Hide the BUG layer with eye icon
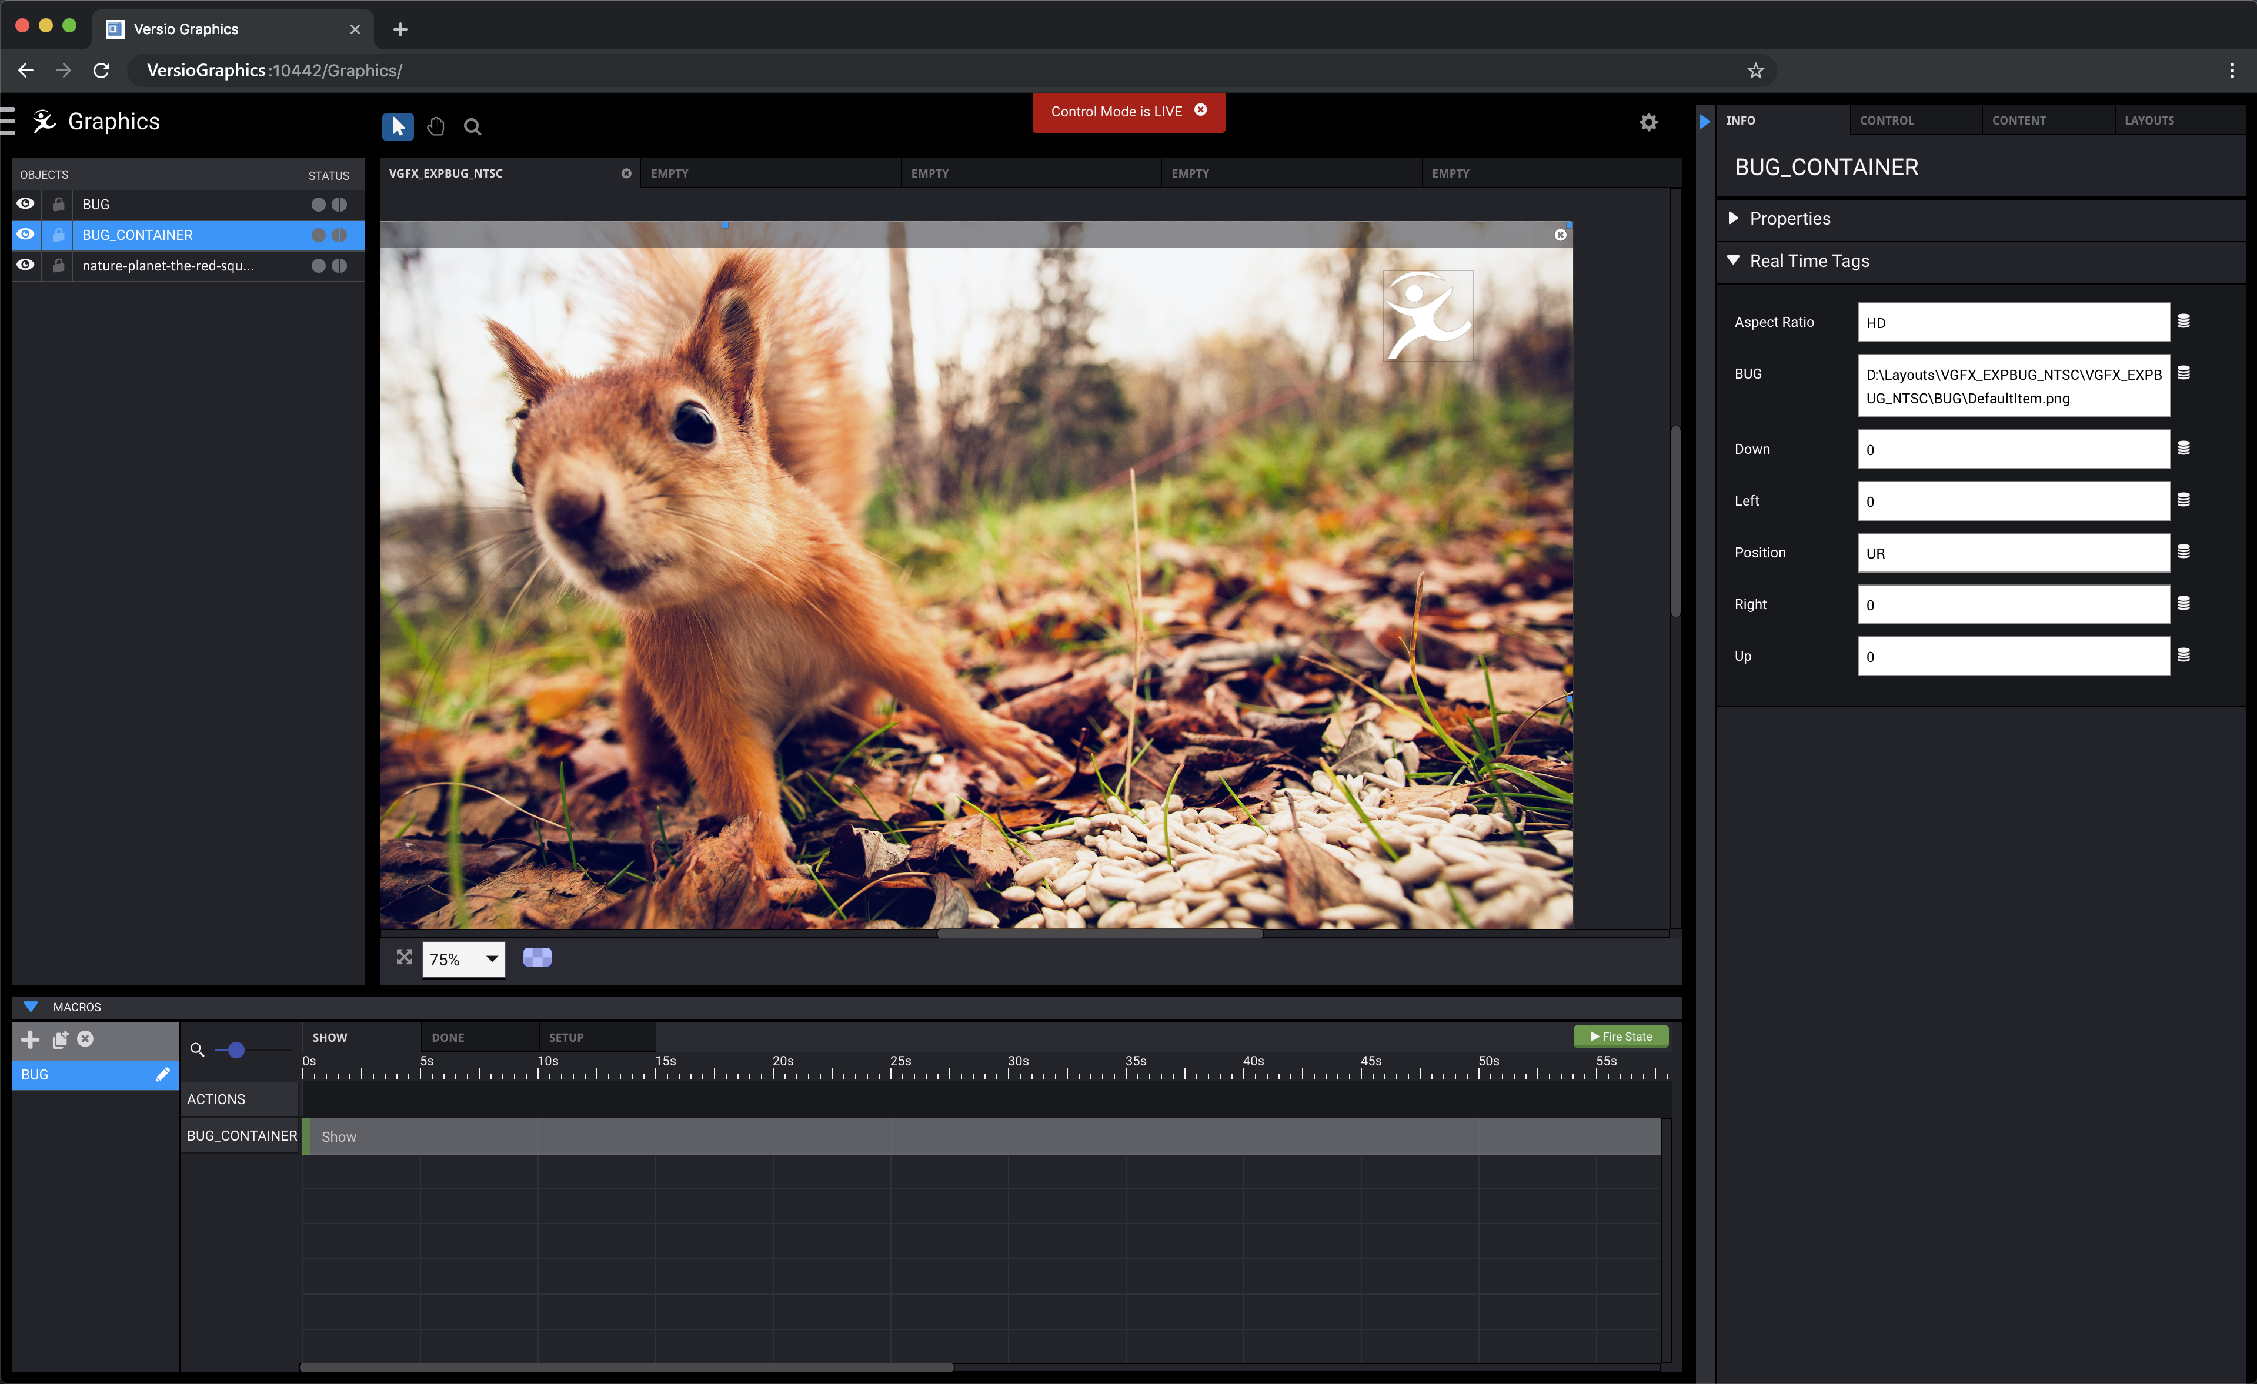2257x1384 pixels. tap(26, 204)
